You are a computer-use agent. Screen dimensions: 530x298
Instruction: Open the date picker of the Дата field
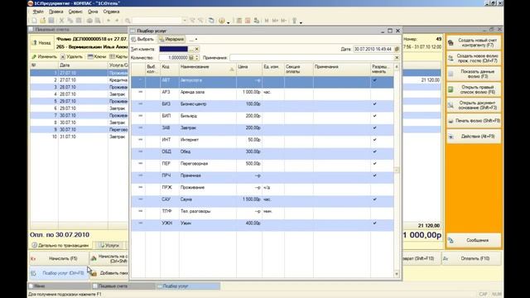point(397,49)
